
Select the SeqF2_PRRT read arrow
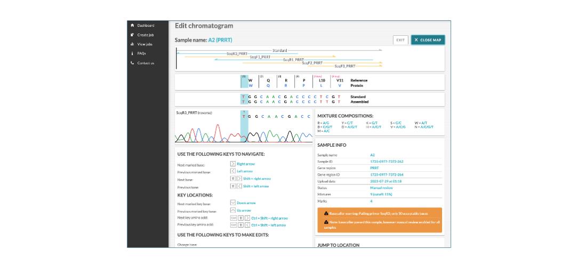312,63
